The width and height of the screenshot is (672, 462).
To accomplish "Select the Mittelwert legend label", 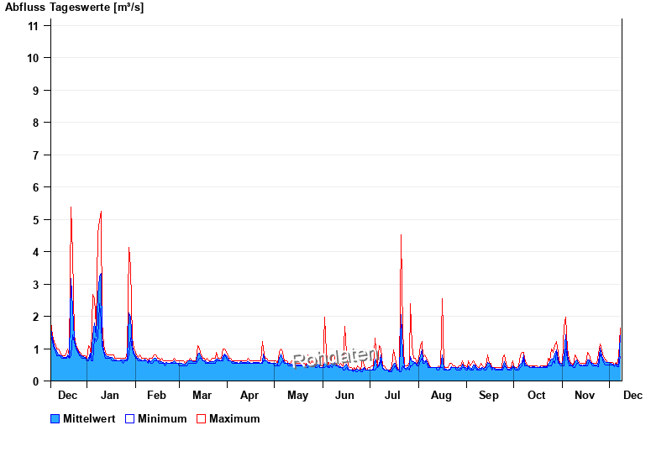I will 89,419.
